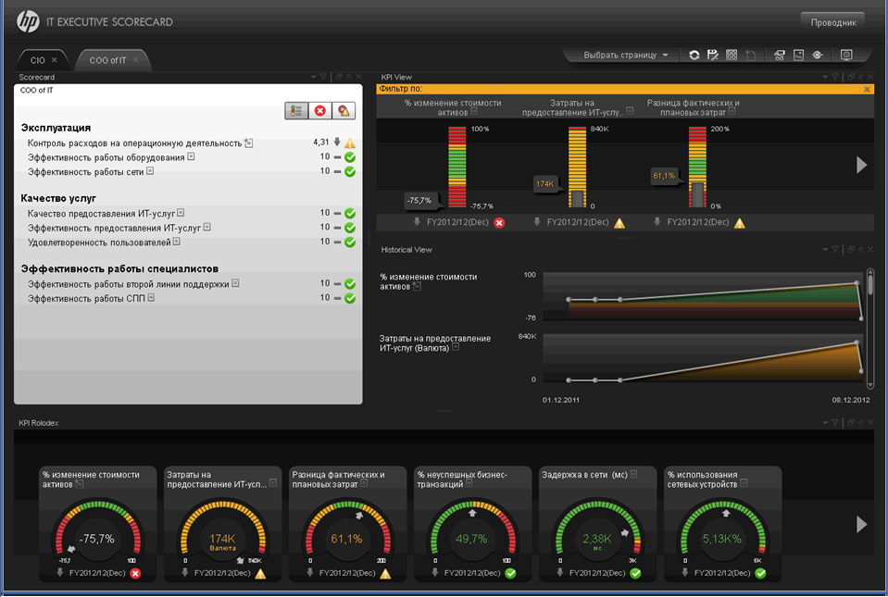
Task: Open the Historical View panel dropdown arrow
Action: click(825, 250)
